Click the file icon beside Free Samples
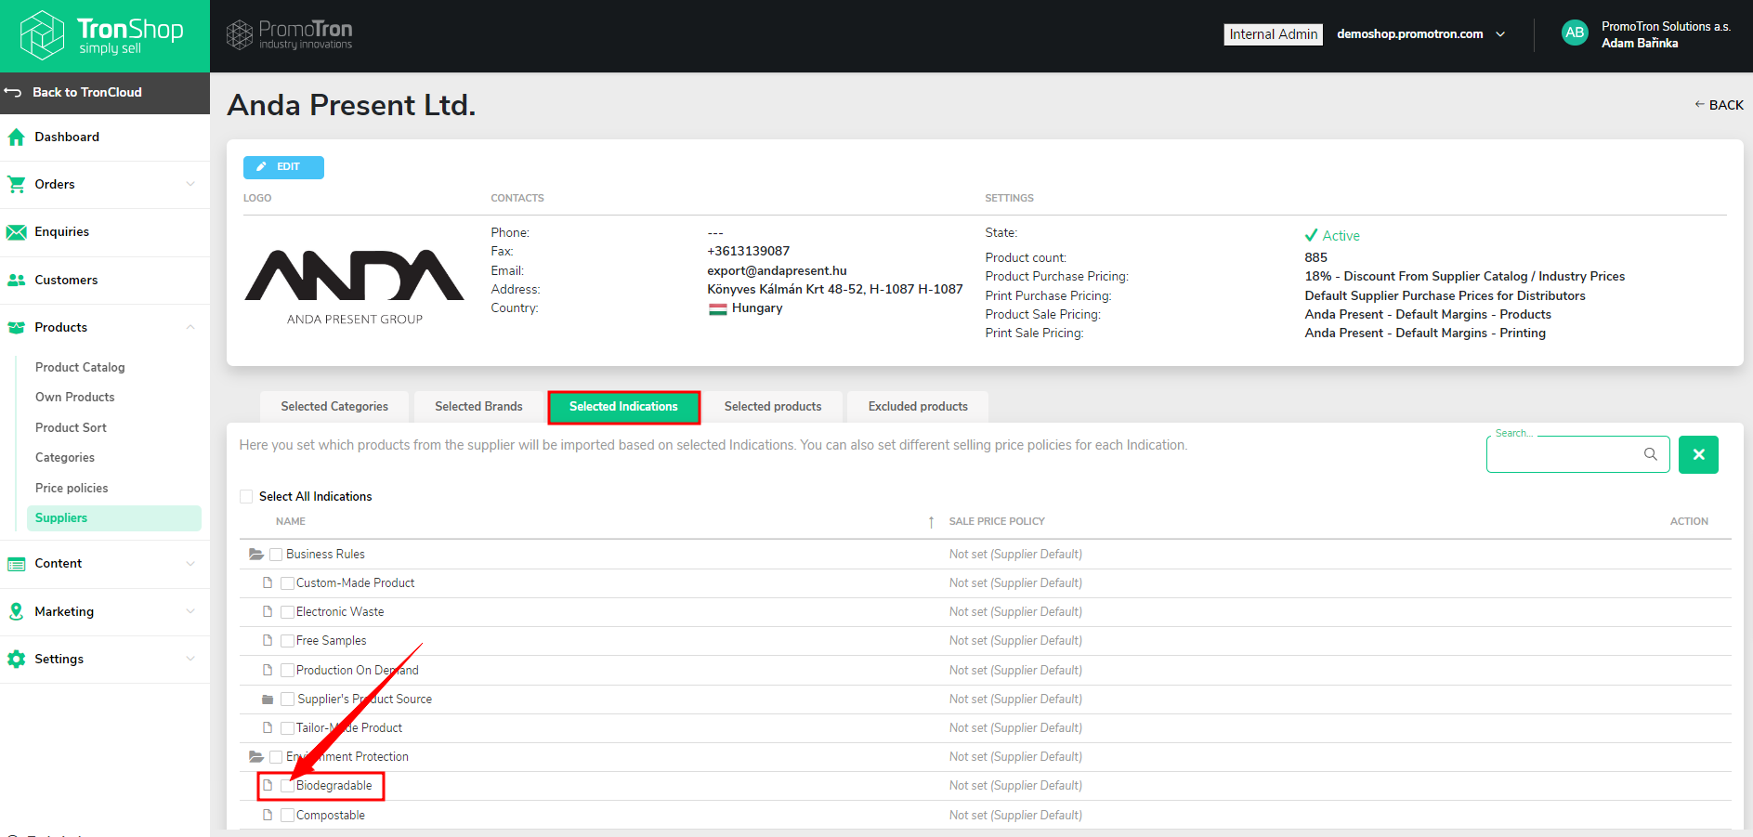 pyautogui.click(x=268, y=641)
